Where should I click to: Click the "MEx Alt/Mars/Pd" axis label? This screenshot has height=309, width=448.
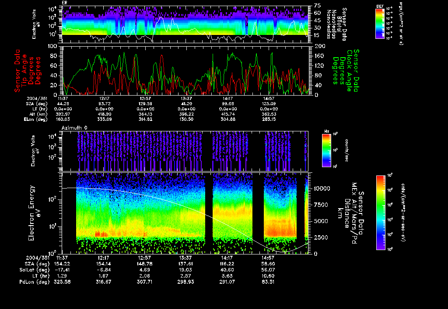coord(354,213)
